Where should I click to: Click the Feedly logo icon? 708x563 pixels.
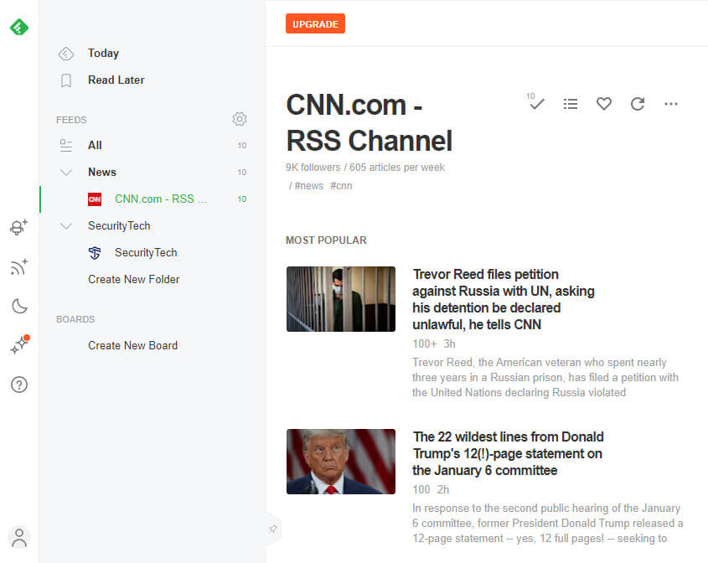(19, 27)
